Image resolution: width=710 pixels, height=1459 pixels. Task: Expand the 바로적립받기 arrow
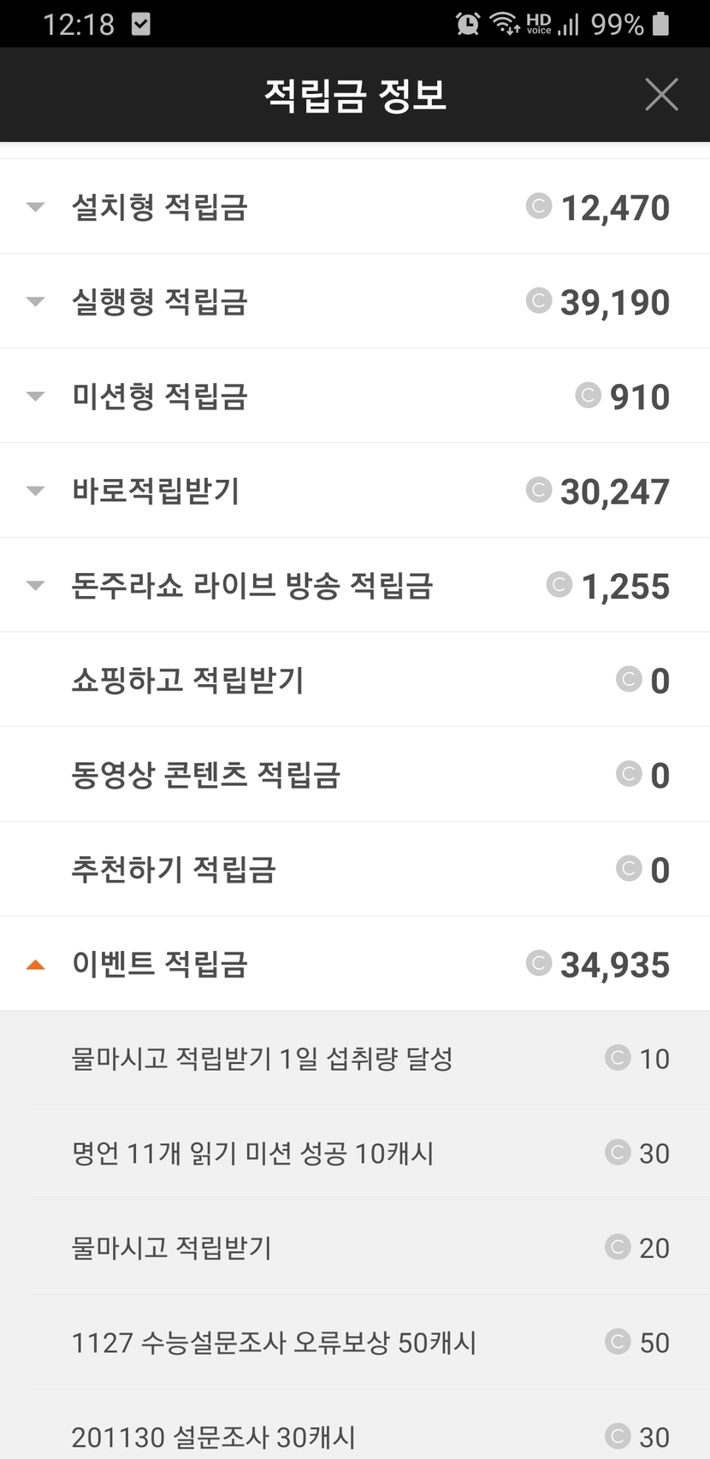pos(35,491)
